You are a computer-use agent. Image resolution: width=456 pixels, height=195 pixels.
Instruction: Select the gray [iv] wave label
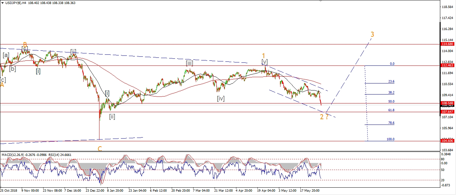(220, 99)
